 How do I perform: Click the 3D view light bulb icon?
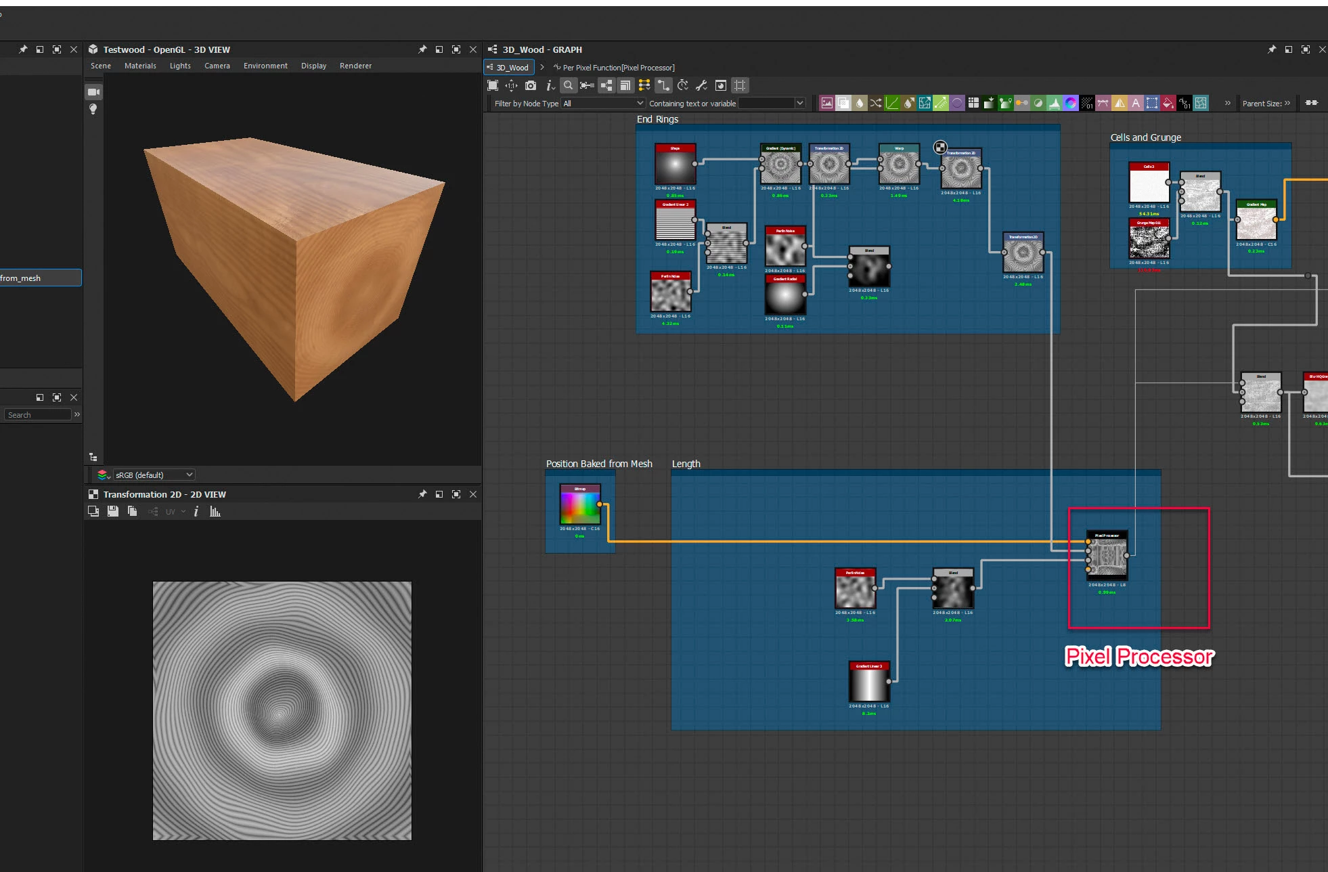point(93,109)
